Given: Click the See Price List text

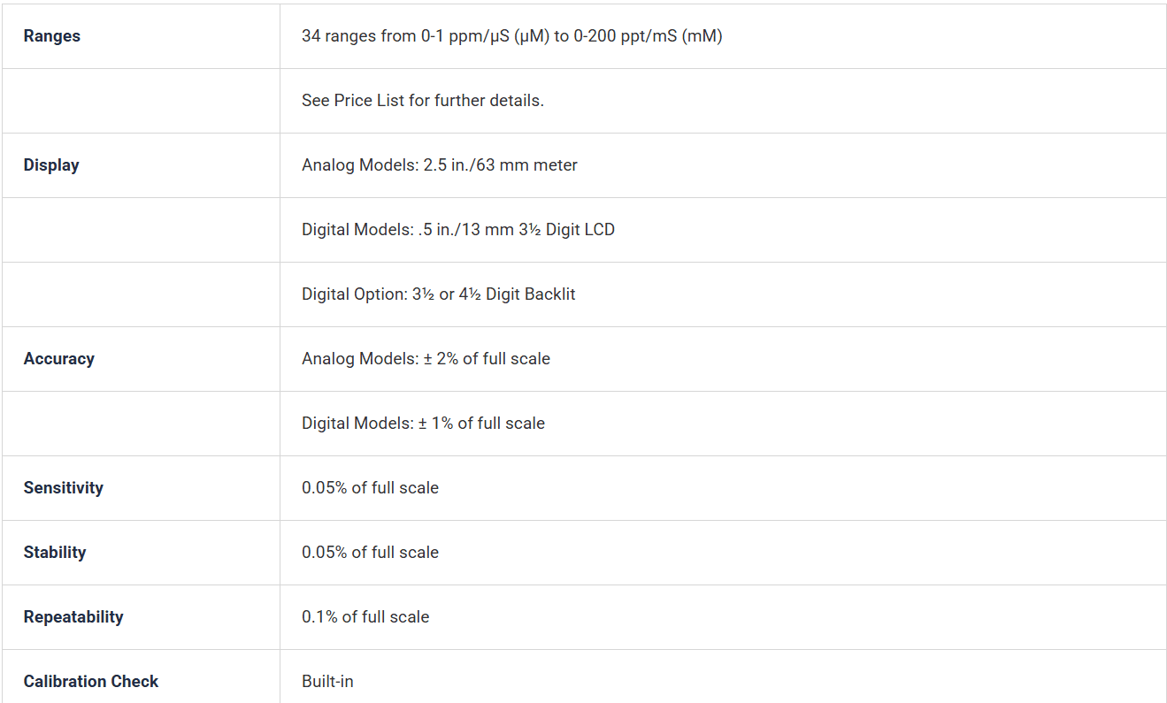Looking at the screenshot, I should pyautogui.click(x=423, y=101).
